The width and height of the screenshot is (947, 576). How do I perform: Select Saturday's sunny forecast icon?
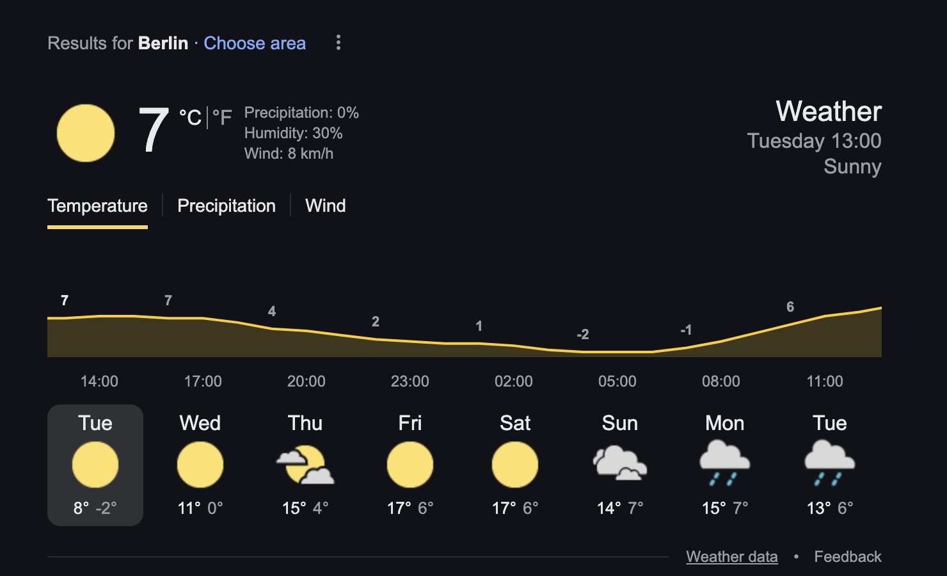(515, 465)
